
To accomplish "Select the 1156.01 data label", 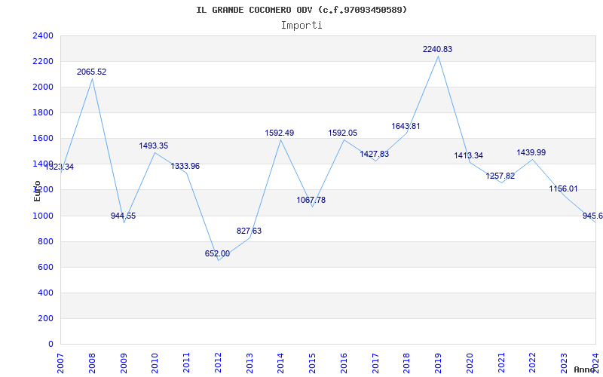I will (x=563, y=189).
